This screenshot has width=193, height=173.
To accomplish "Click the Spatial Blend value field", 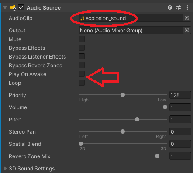I will [x=180, y=144].
